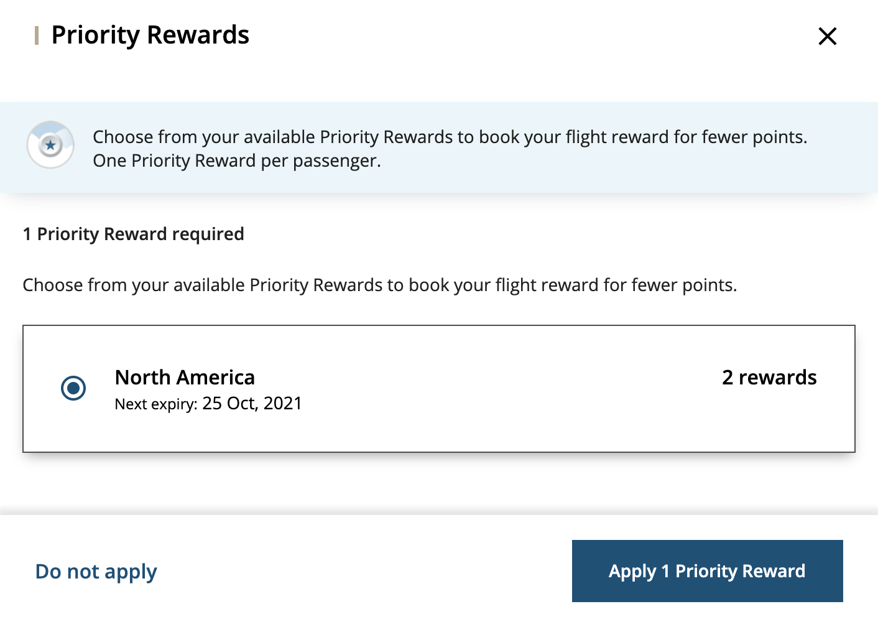Image resolution: width=878 pixels, height=632 pixels.
Task: Click the Priority Rewards star badge icon
Action: click(50, 145)
